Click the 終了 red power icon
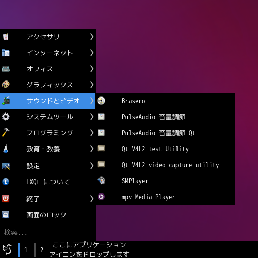Viewport: 258px width, 258px height. (6, 199)
